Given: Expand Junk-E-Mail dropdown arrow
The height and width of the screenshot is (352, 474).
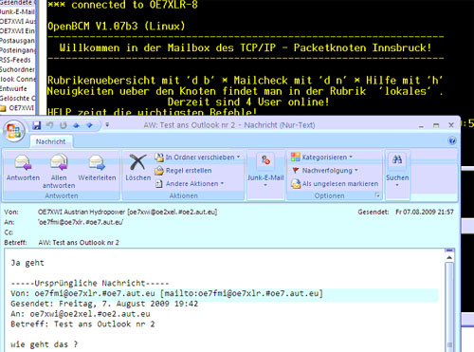Looking at the screenshot, I should tap(265, 185).
